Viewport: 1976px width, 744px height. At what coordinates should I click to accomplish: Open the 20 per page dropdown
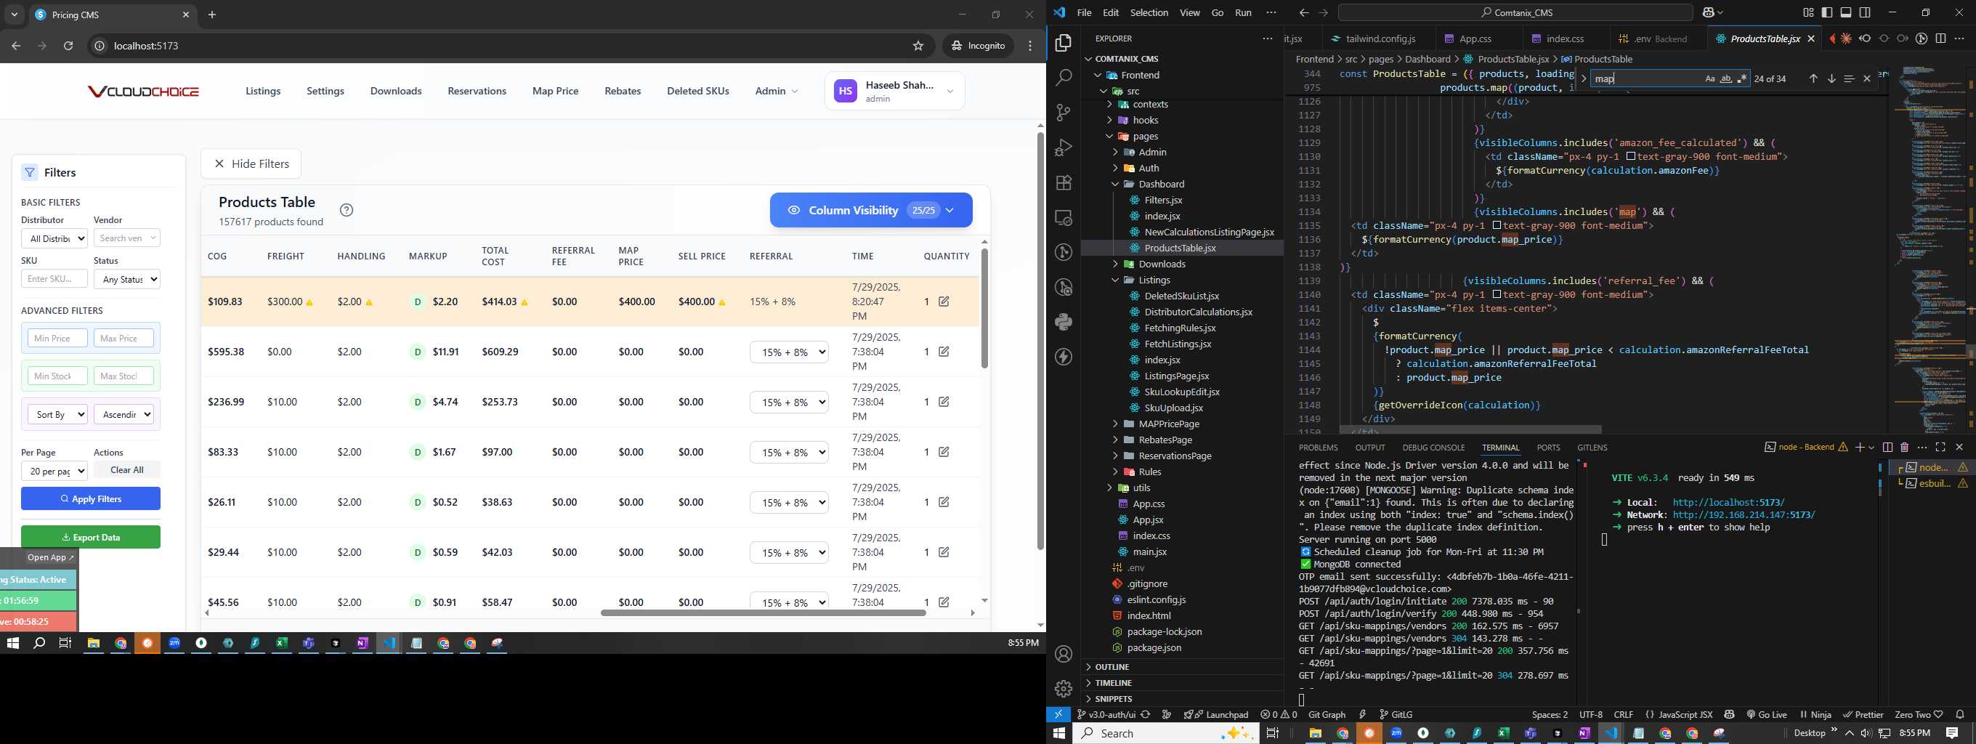[54, 471]
